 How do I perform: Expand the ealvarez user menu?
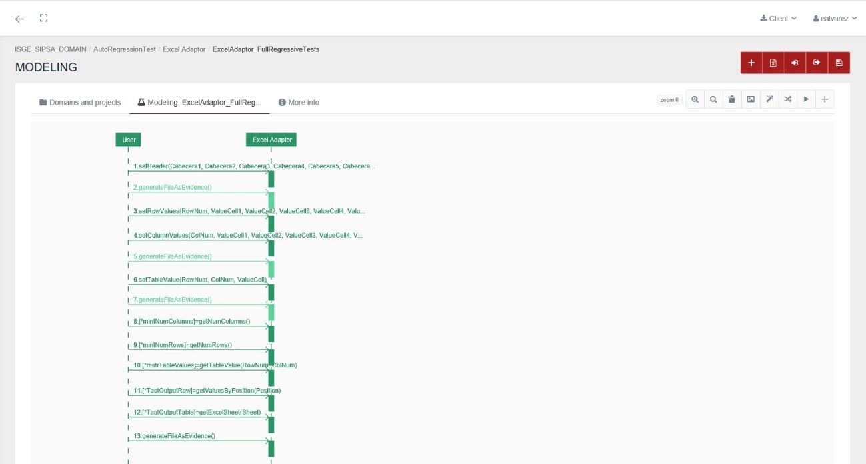tap(835, 19)
